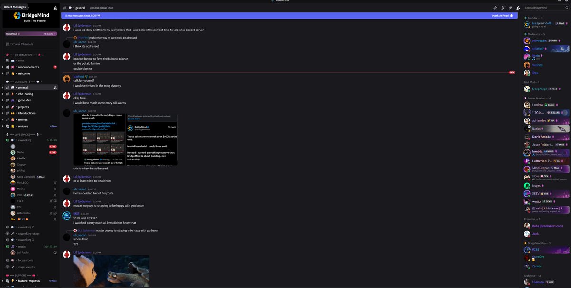Image resolution: width=571 pixels, height=288 pixels.
Task: Join the focus-room voice channel
Action: pos(30,260)
